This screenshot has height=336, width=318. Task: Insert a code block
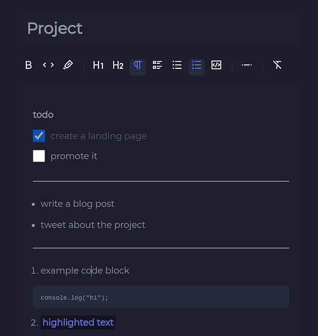[216, 65]
